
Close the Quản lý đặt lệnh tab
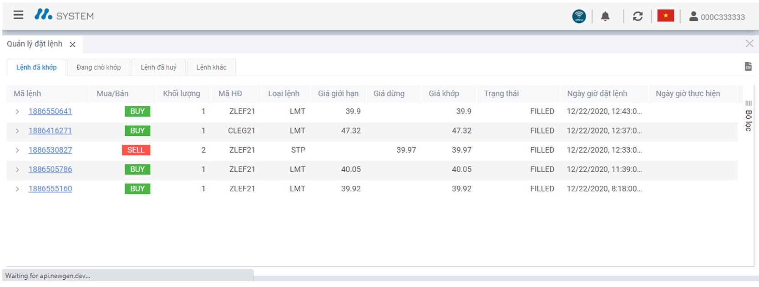click(x=72, y=45)
